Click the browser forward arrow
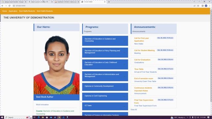 (6, 6)
